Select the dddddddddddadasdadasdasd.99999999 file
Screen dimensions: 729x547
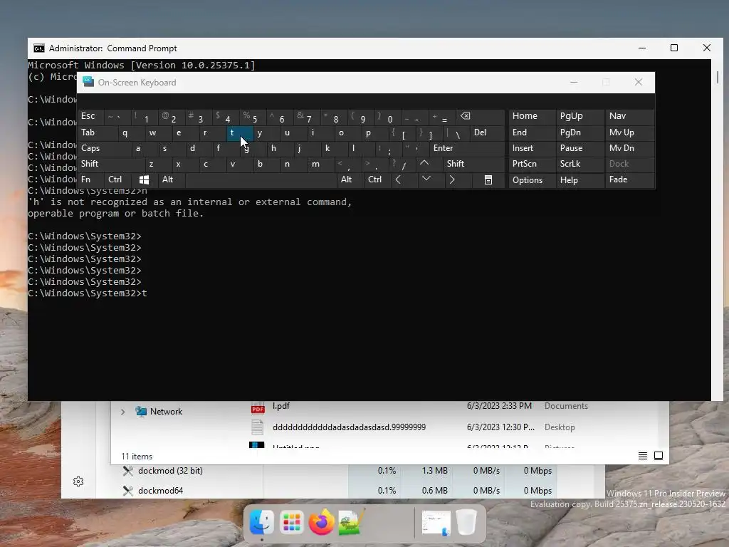pos(349,427)
